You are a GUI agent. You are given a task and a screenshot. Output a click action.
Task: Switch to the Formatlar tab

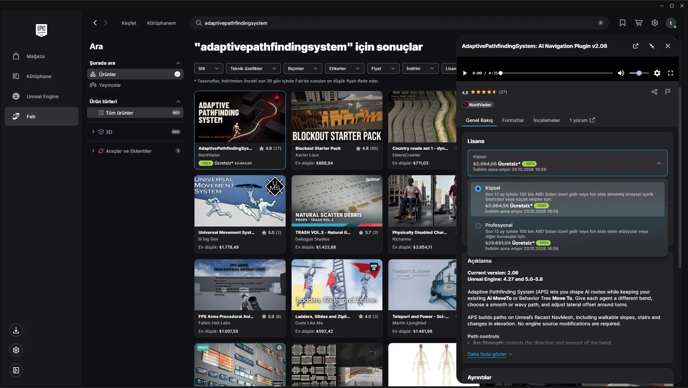513,120
